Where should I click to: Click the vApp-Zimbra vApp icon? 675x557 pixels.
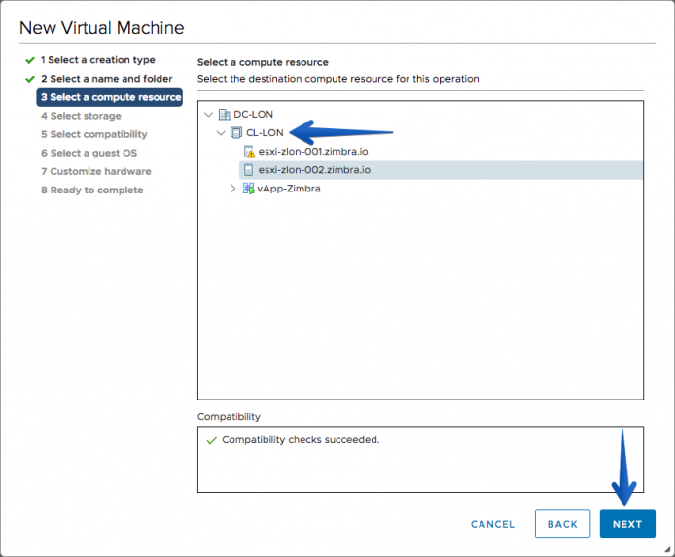[248, 189]
